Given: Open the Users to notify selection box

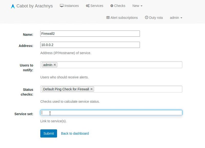Looking at the screenshot, I should click(x=120, y=65).
